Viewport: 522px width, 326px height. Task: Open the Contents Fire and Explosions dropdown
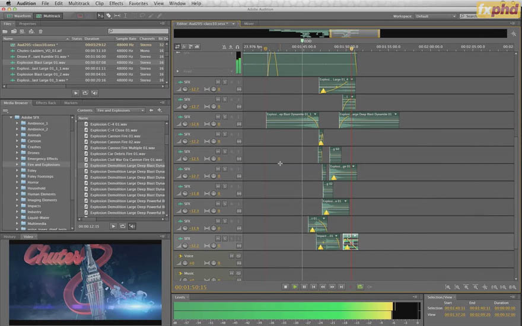click(x=120, y=110)
